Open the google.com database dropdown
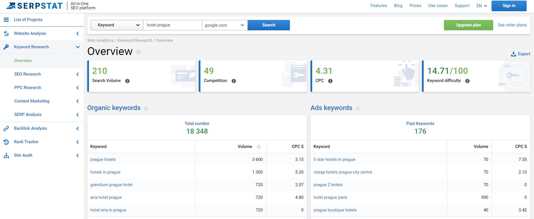The image size is (534, 219). pos(225,25)
